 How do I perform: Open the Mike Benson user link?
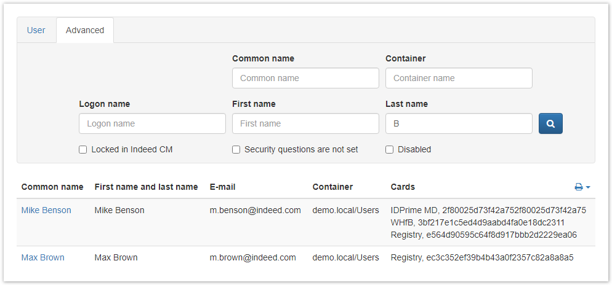pyautogui.click(x=46, y=210)
